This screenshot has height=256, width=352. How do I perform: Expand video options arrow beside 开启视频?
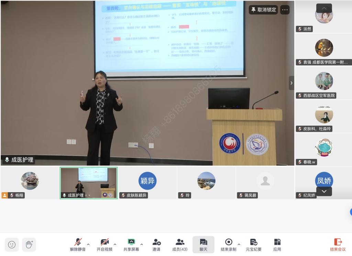(115, 244)
